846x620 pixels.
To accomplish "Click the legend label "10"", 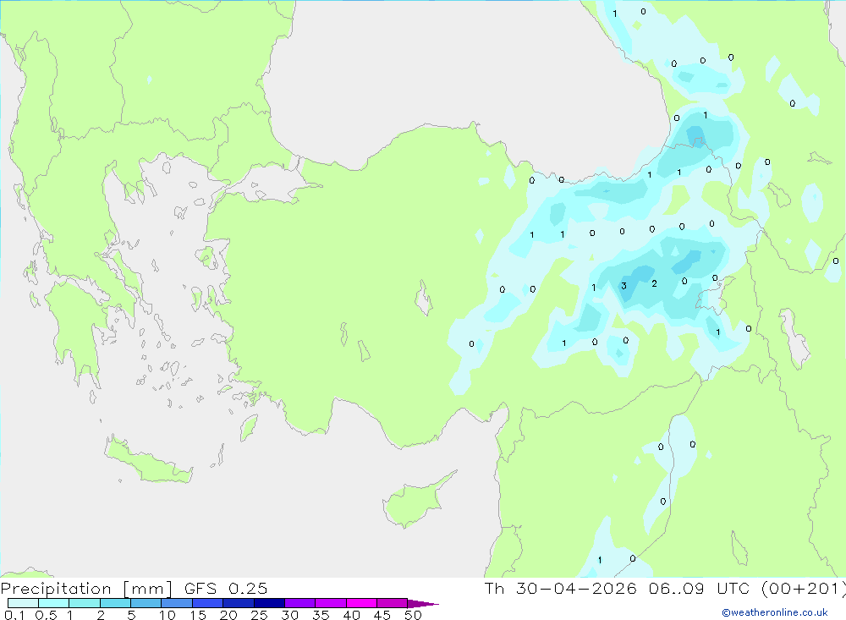I will pyautogui.click(x=168, y=615).
